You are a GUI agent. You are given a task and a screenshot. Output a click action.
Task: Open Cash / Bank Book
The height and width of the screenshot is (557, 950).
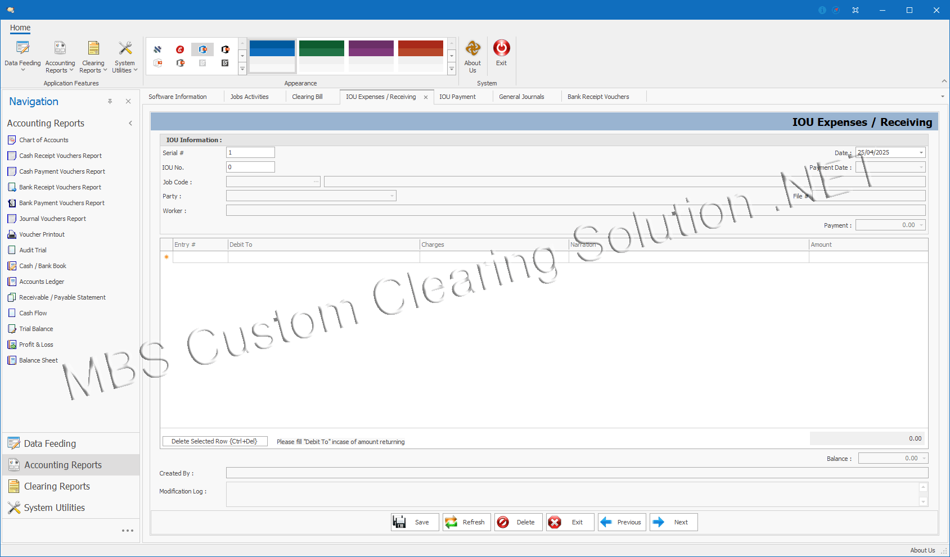coord(37,266)
